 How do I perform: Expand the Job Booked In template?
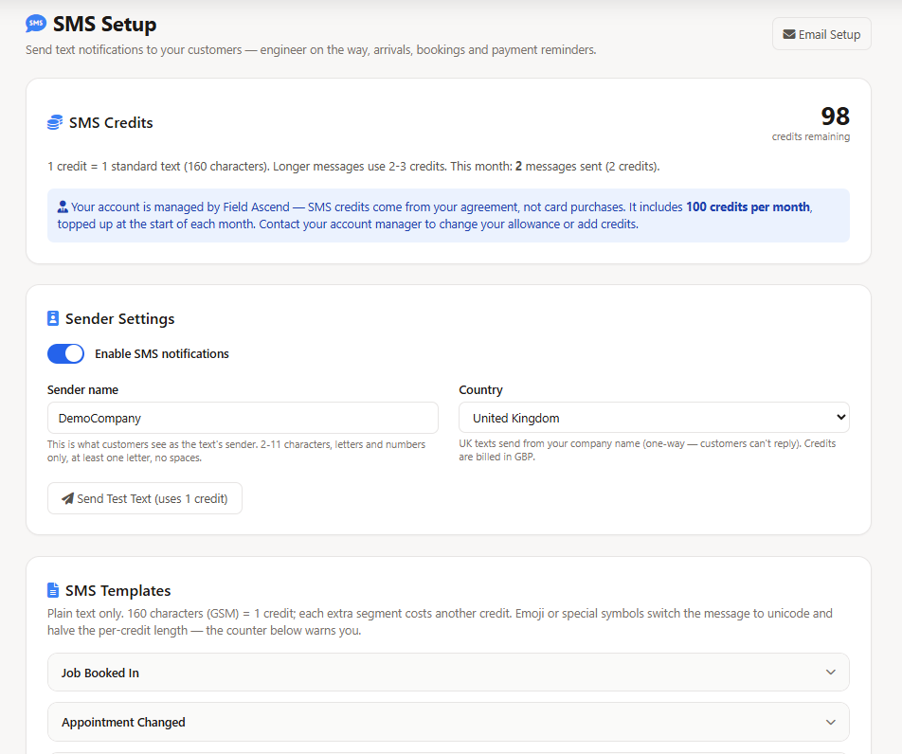(x=448, y=673)
